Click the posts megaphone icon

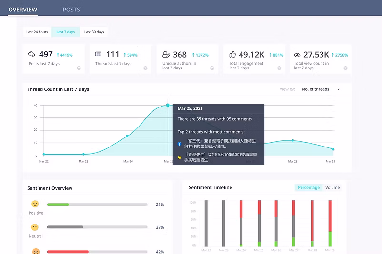31,55
